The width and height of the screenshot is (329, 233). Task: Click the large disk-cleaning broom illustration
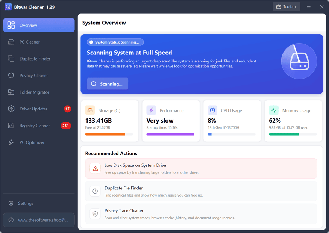pos(299,61)
